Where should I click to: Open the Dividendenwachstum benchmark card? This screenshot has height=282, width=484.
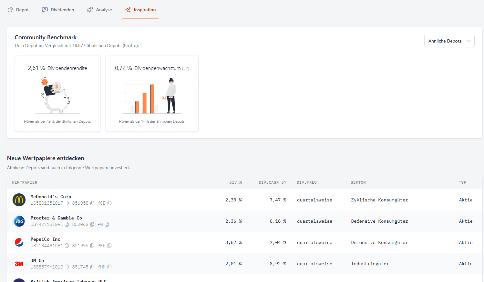[x=152, y=93]
